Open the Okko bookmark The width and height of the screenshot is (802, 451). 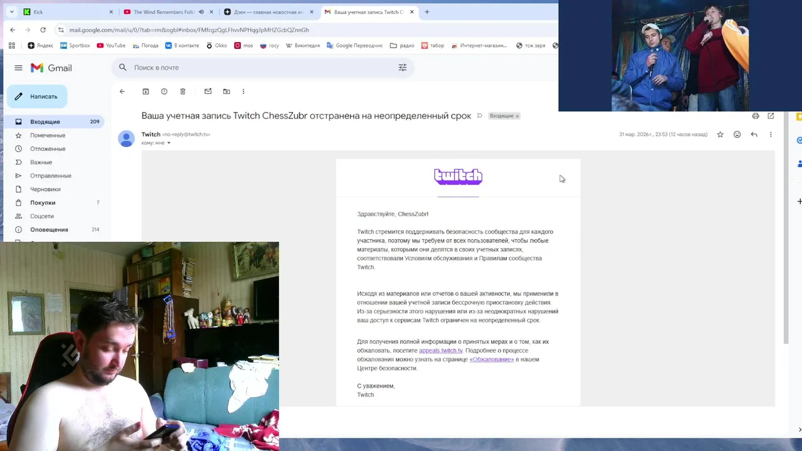216,46
